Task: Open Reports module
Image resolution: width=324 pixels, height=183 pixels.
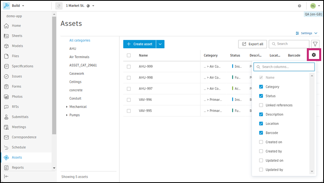Action: tap(18, 167)
